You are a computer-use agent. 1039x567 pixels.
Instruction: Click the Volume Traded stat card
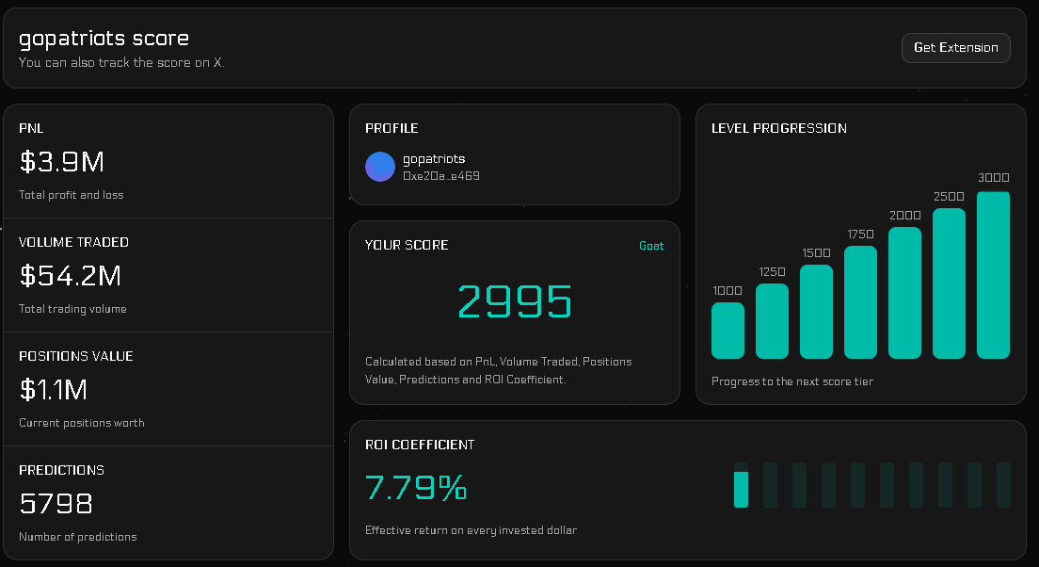click(168, 274)
